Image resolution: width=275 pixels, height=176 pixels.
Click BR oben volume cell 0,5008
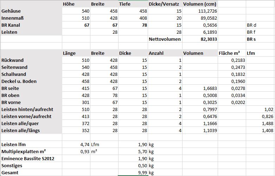200,95
